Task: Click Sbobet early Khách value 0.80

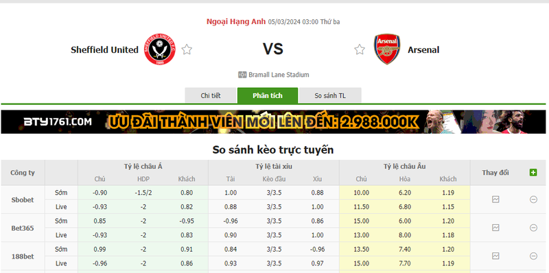Action: pos(187,193)
